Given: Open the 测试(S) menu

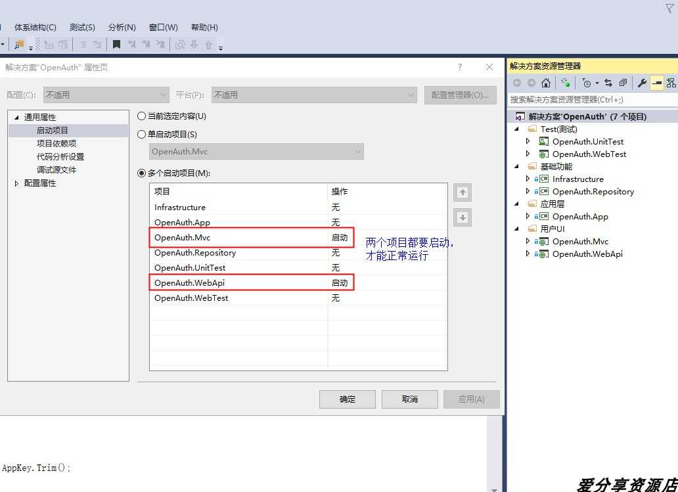Looking at the screenshot, I should (82, 27).
